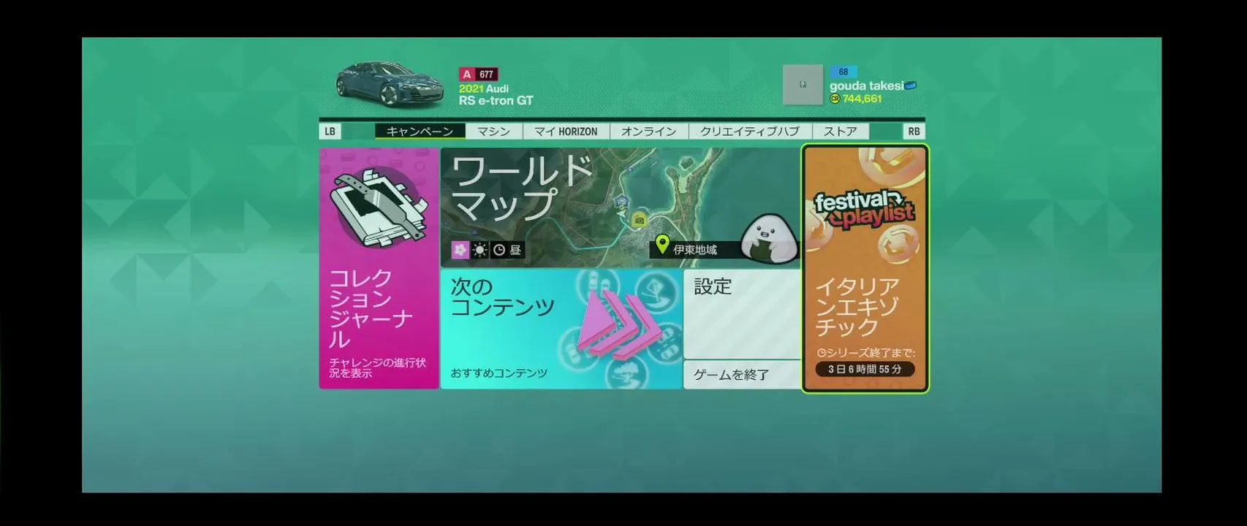This screenshot has height=526, width=1247.
Task: Click the 昼 time-of-day label
Action: 515,250
